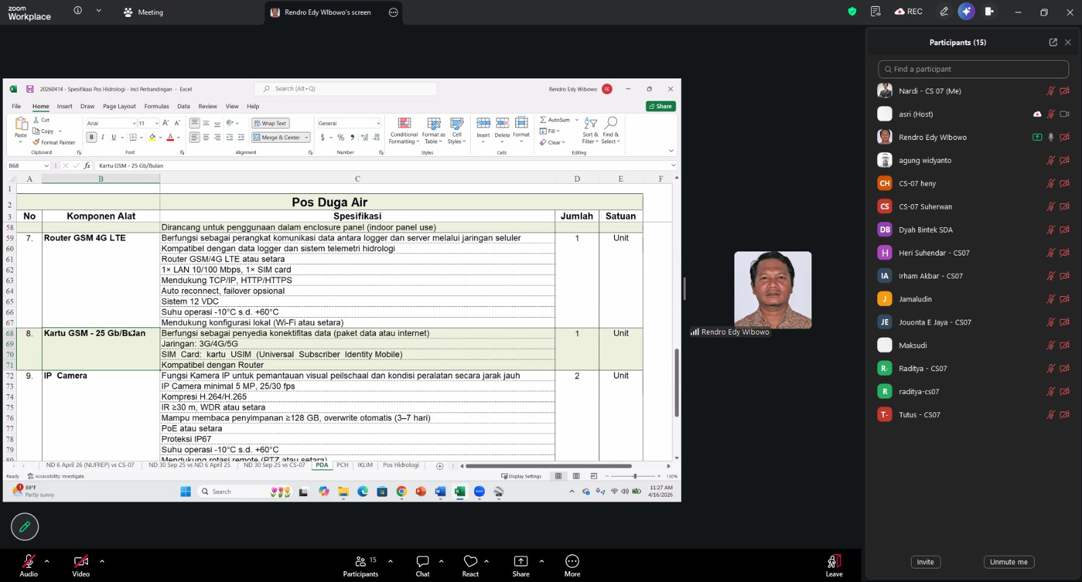Click Excel font color swatch
Screen dimensions: 1082x582
170,137
